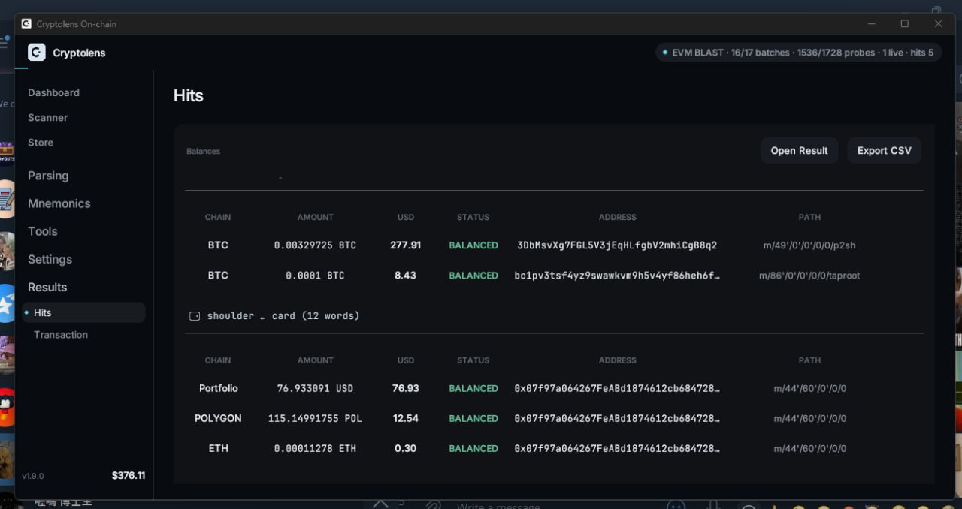Viewport: 962px width, 509px height.
Task: Click the wallet icon beside shoulder … card
Action: tap(195, 316)
